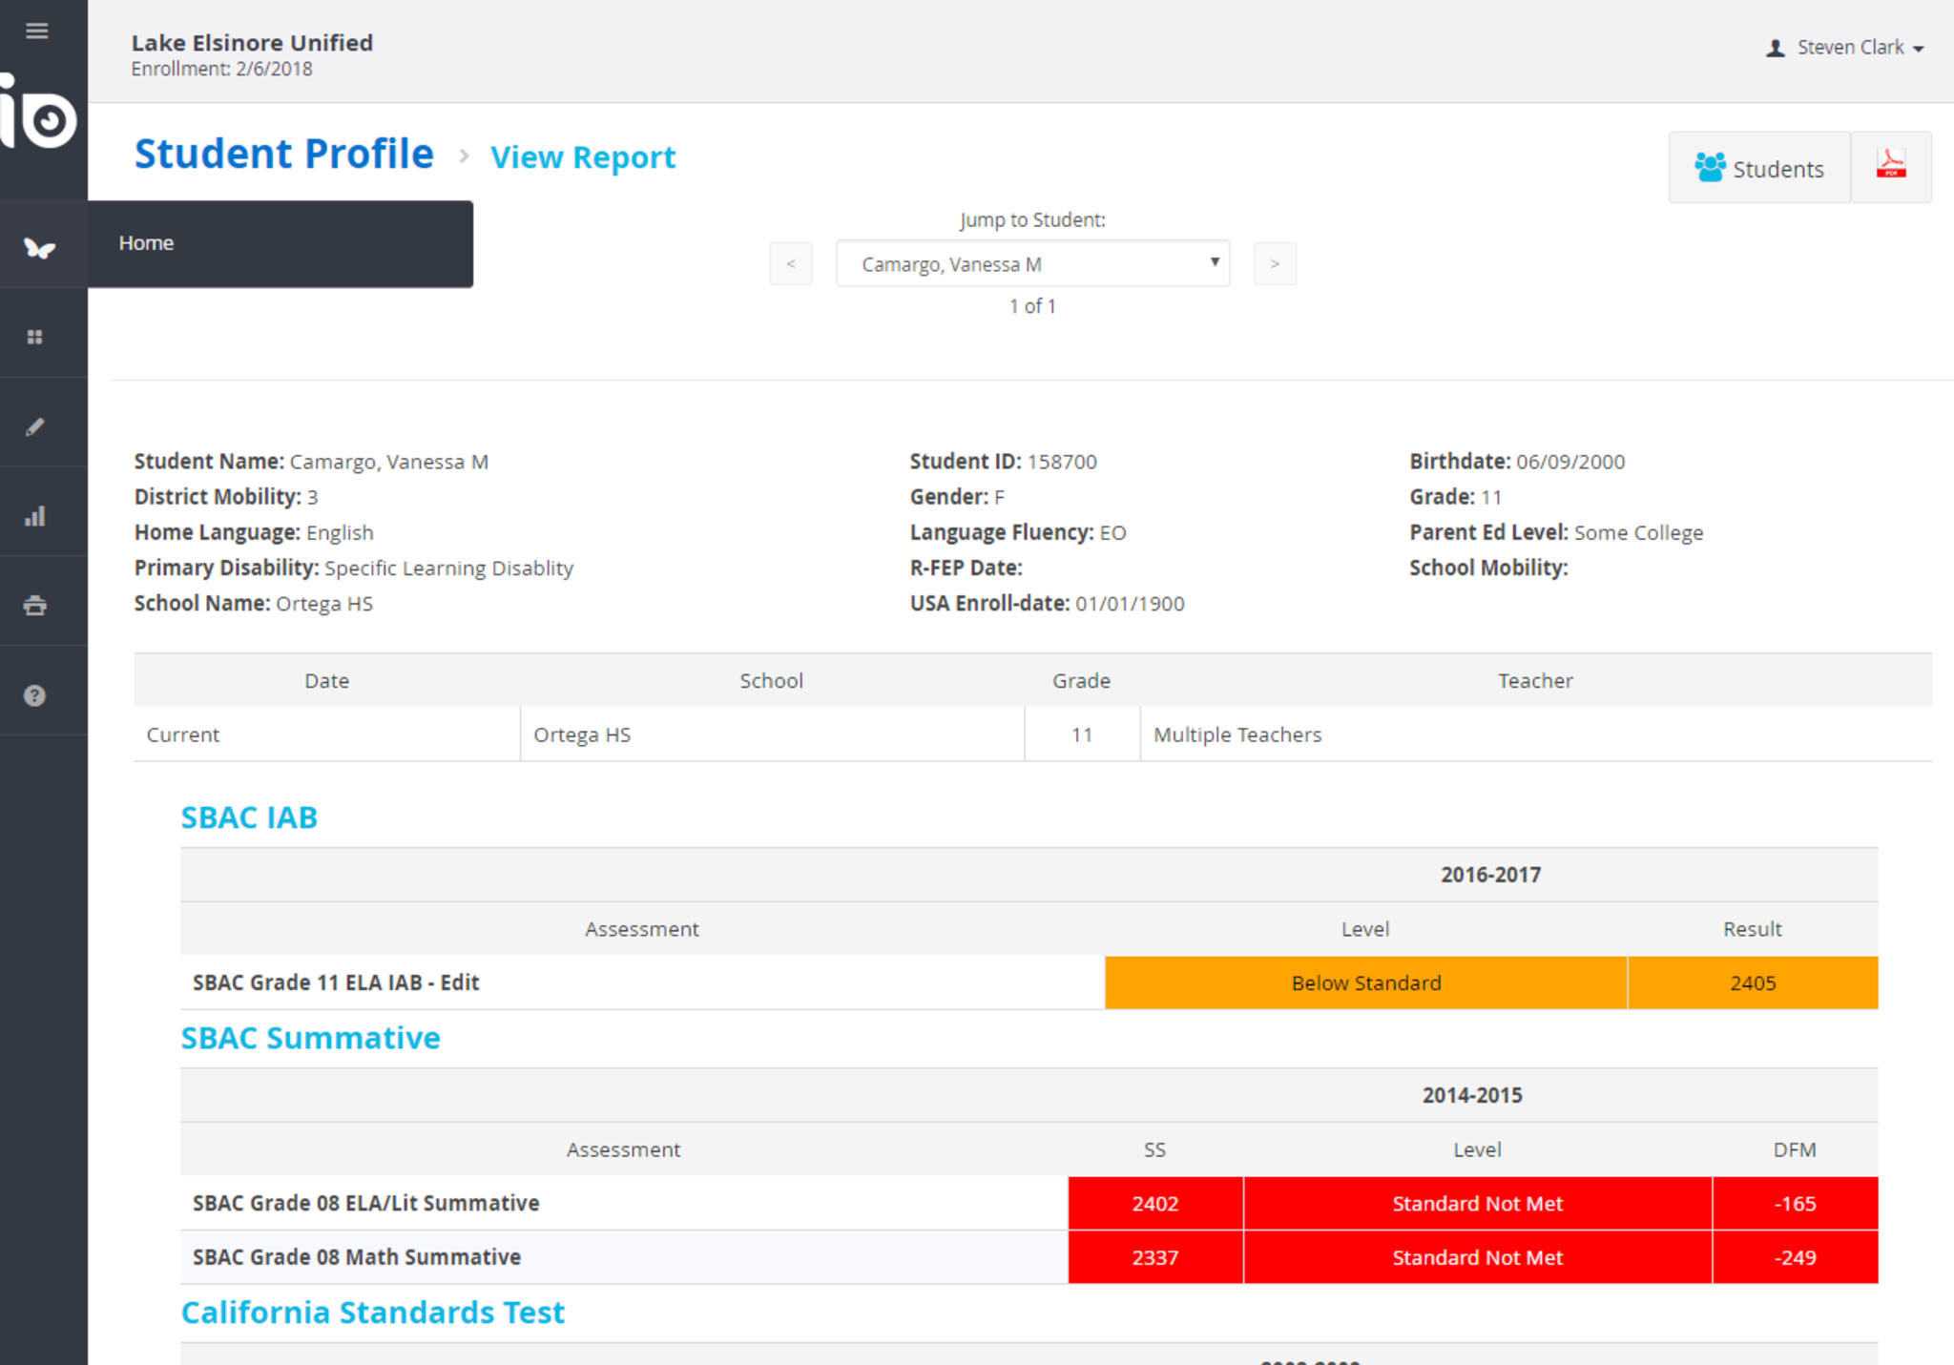The height and width of the screenshot is (1365, 1954).
Task: Go to next student arrow
Action: point(1274,263)
